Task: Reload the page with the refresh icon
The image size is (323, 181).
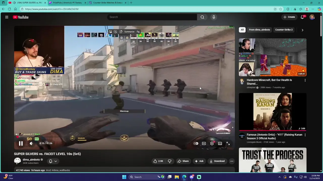Action: click(9, 9)
